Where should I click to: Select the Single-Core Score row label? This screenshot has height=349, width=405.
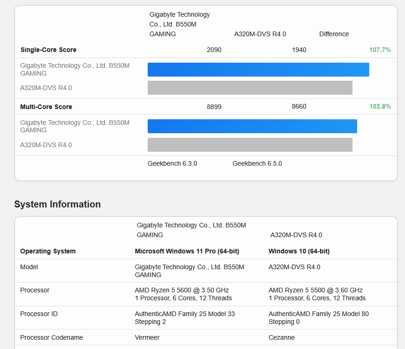tap(48, 50)
